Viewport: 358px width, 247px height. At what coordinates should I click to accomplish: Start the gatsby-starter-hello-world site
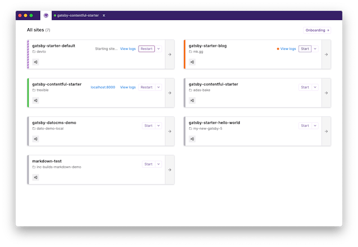(305, 125)
